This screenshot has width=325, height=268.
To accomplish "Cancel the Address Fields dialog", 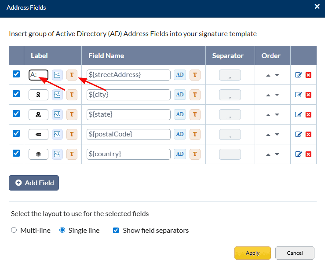I will tap(295, 253).
